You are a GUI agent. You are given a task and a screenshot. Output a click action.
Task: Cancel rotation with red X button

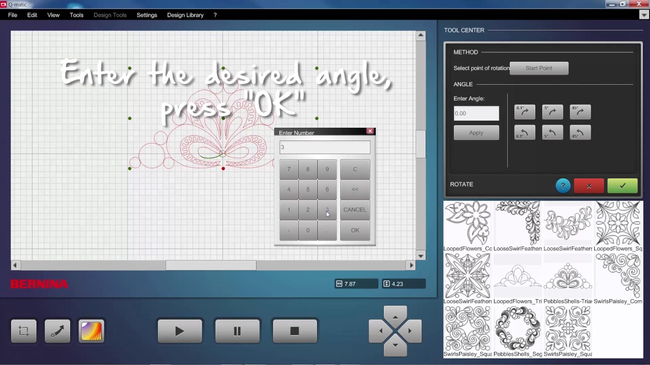(x=589, y=186)
